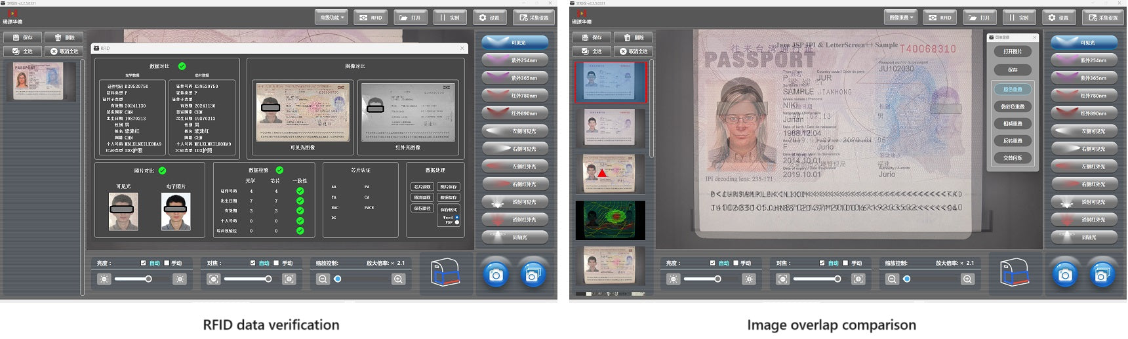Click focus decrease icon in right window
Screen dimensions: 1128x339
(782, 279)
